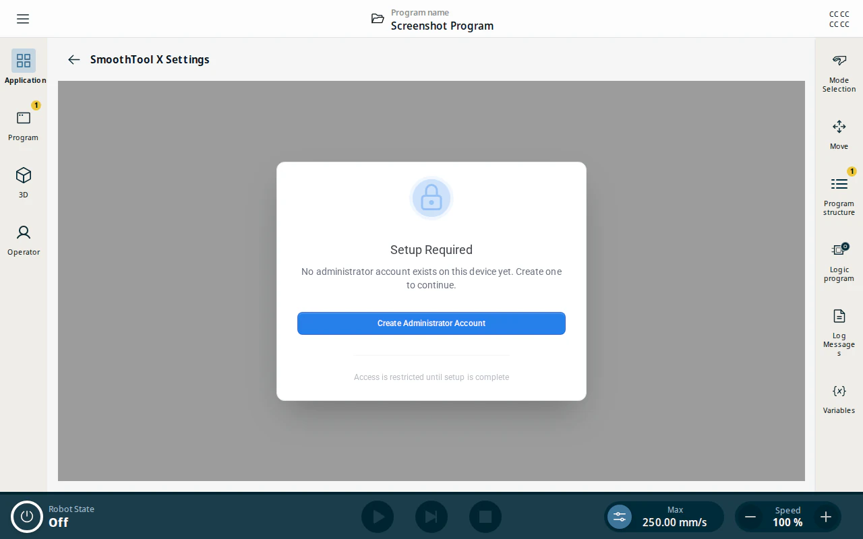The image size is (863, 539).
Task: Open the hamburger menu
Action: [x=23, y=19]
